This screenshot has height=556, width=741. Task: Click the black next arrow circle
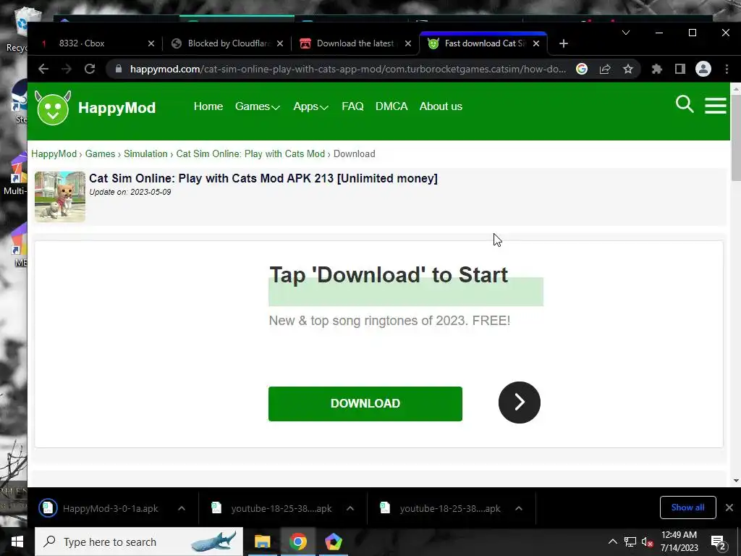tap(520, 403)
